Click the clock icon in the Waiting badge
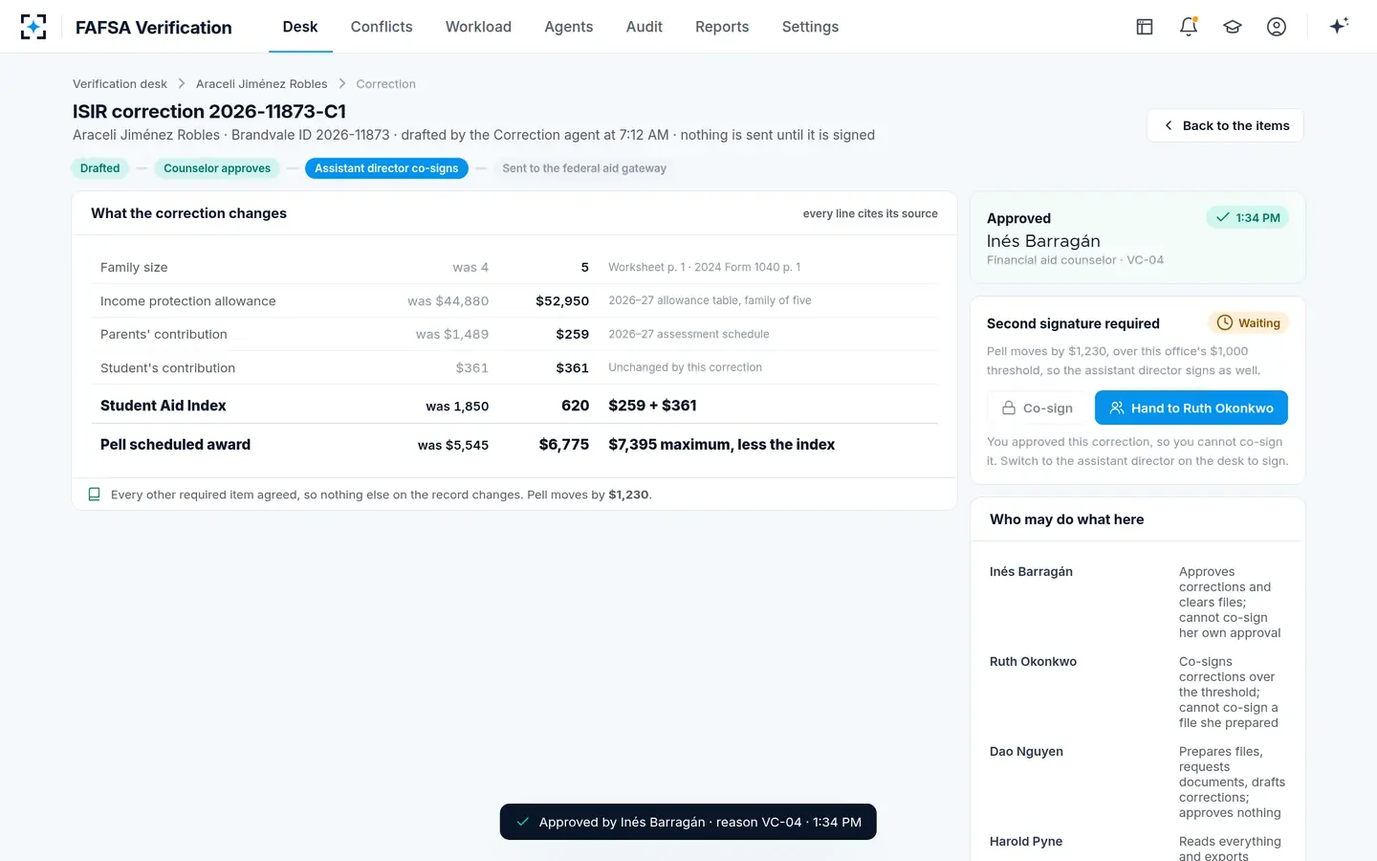 point(1225,322)
